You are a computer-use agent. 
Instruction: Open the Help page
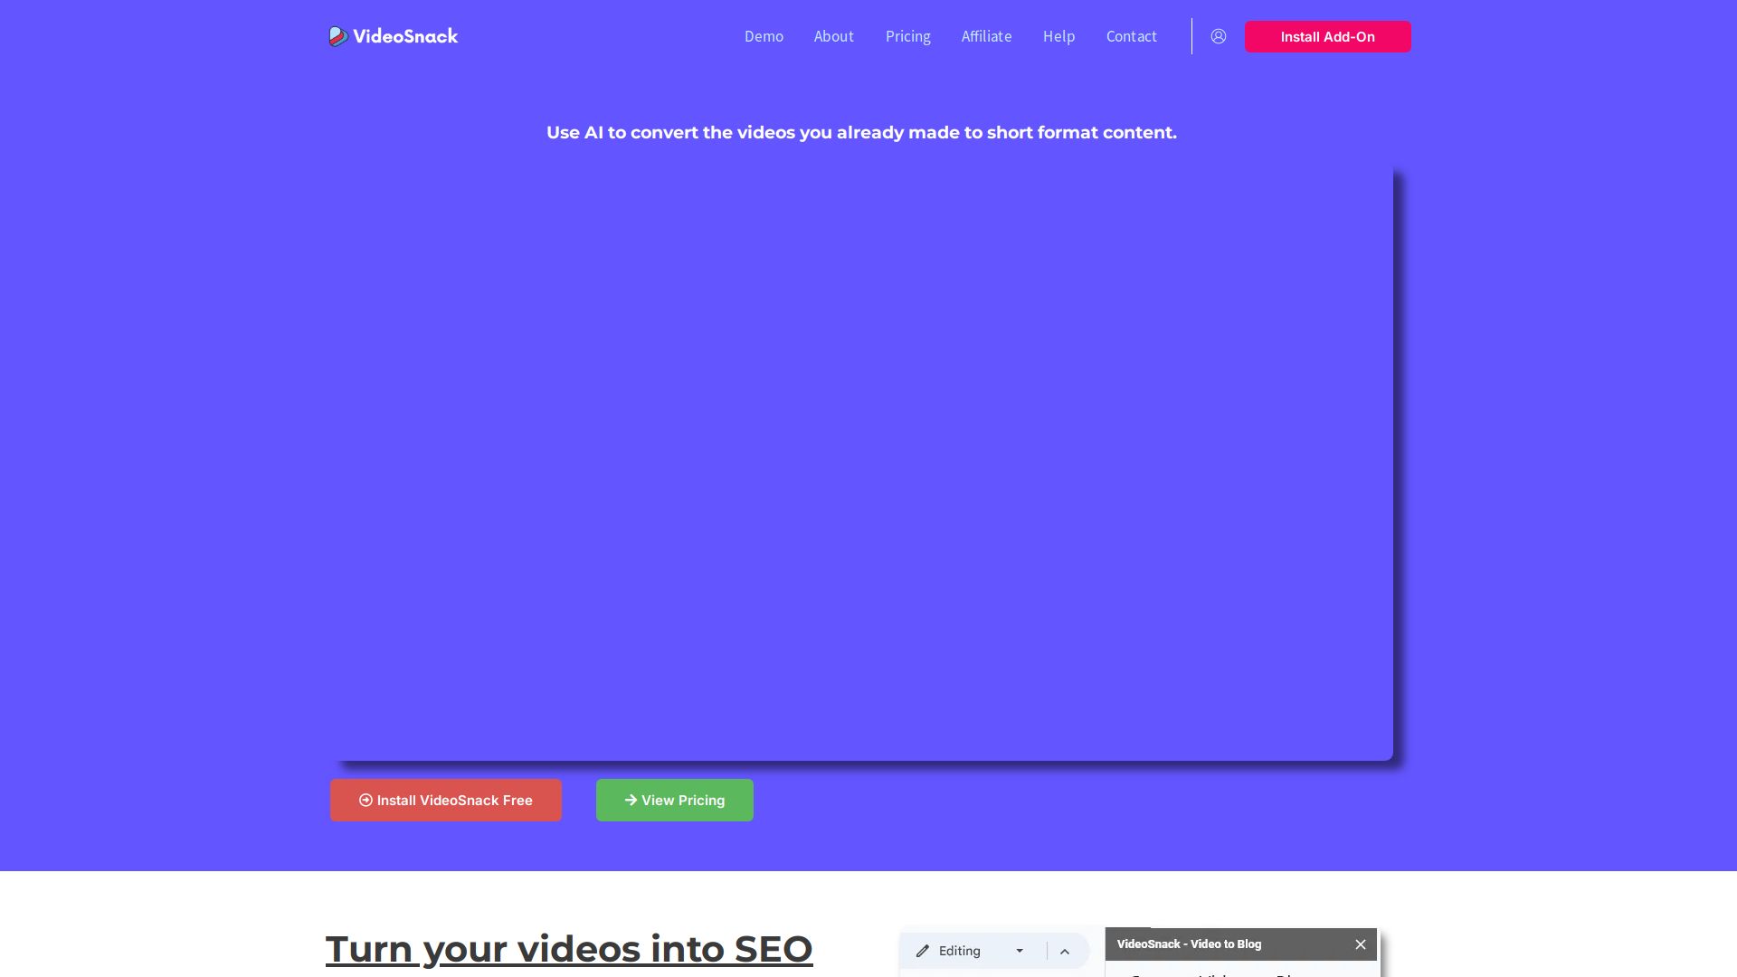pyautogui.click(x=1058, y=36)
